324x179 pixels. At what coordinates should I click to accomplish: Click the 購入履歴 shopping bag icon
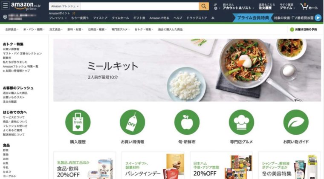pyautogui.click(x=78, y=122)
